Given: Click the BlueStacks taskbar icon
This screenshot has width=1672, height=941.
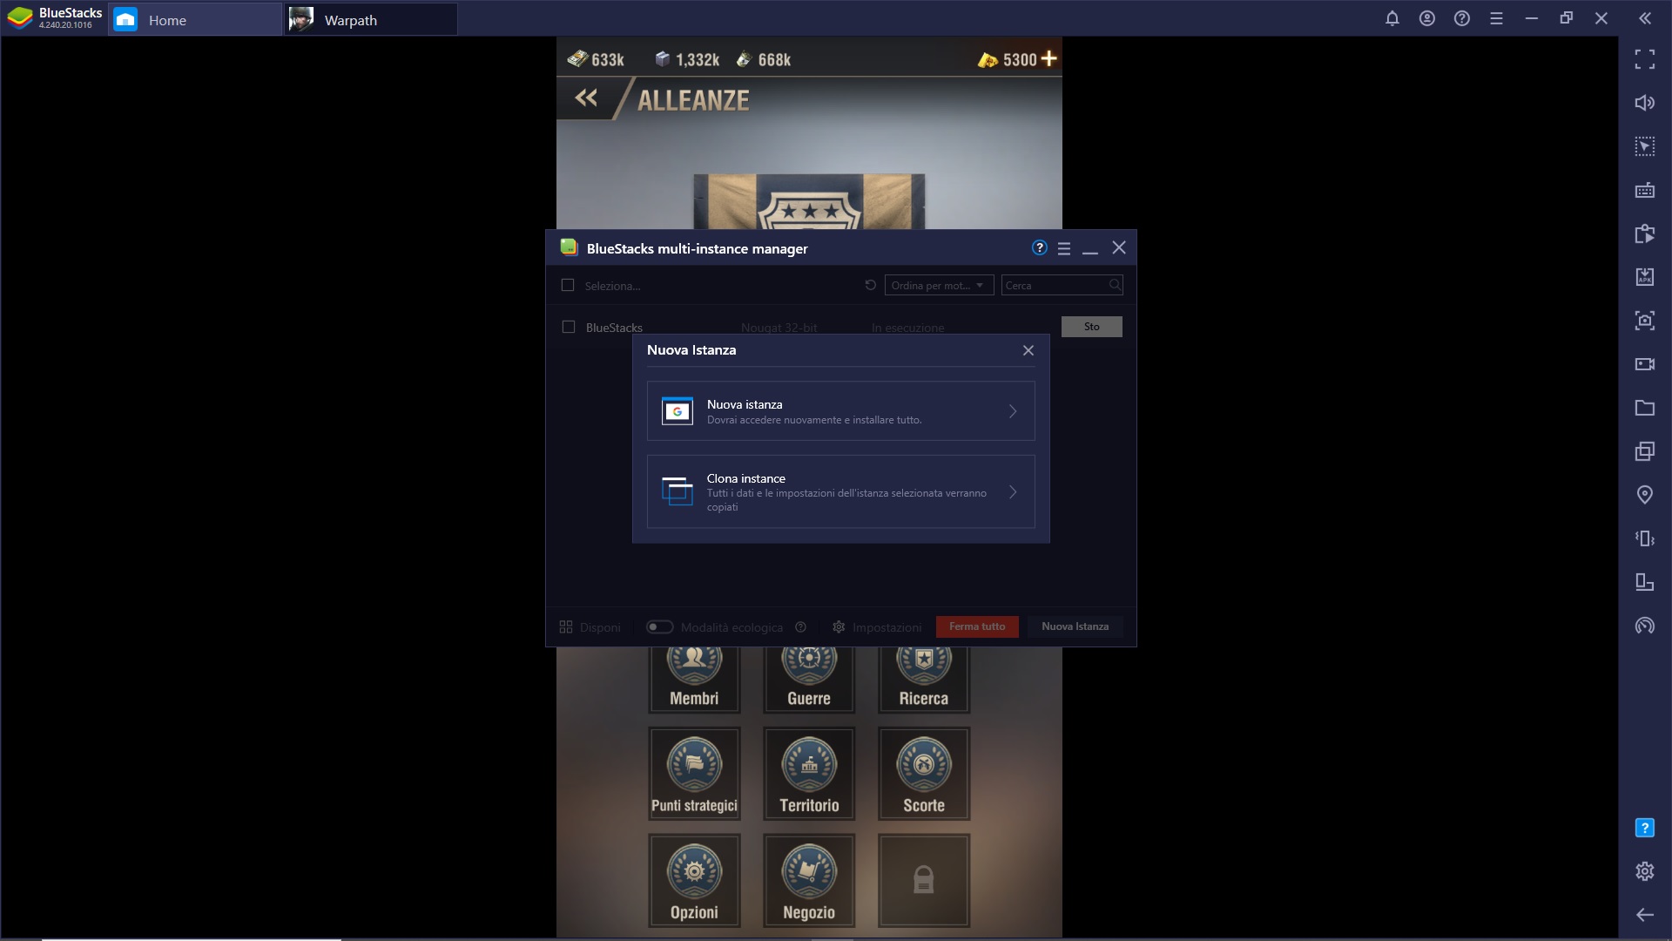Looking at the screenshot, I should click(x=53, y=19).
